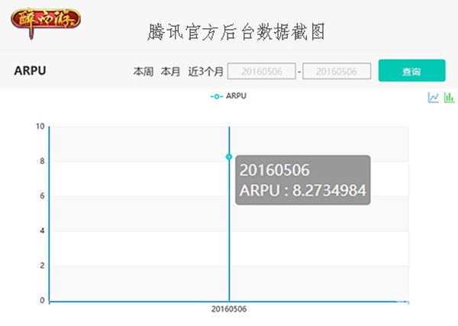Click the end date input field

pyautogui.click(x=337, y=71)
